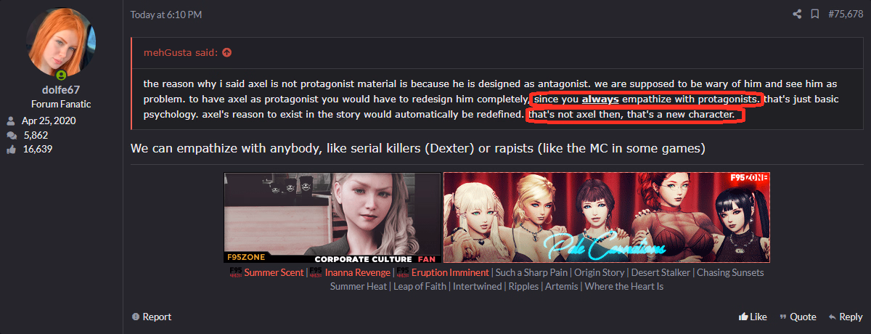Quote this post
The height and width of the screenshot is (334, 871).
tap(798, 317)
